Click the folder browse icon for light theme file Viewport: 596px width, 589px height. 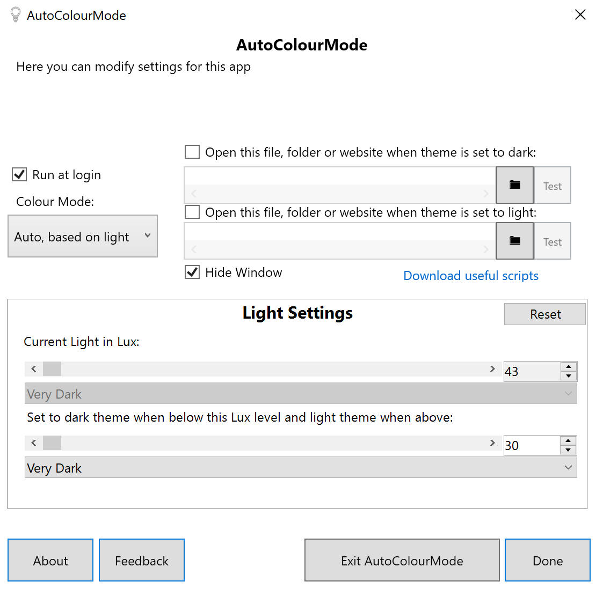pos(514,241)
